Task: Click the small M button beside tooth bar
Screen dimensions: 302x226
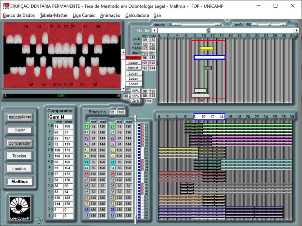Action: tap(126, 96)
